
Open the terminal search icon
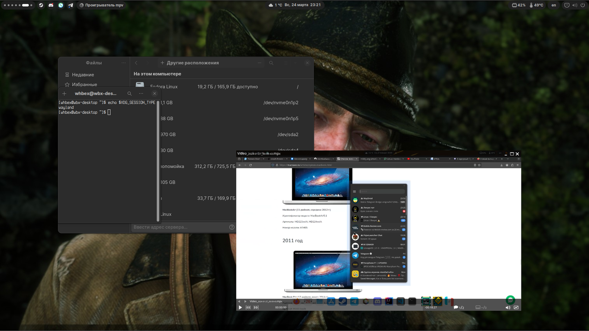coord(130,93)
